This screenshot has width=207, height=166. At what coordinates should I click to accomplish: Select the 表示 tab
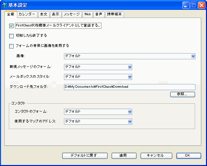coord(55,14)
